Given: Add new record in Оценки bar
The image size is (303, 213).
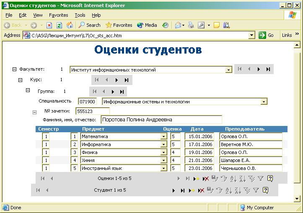Looking at the screenshot, I should coord(196,179).
